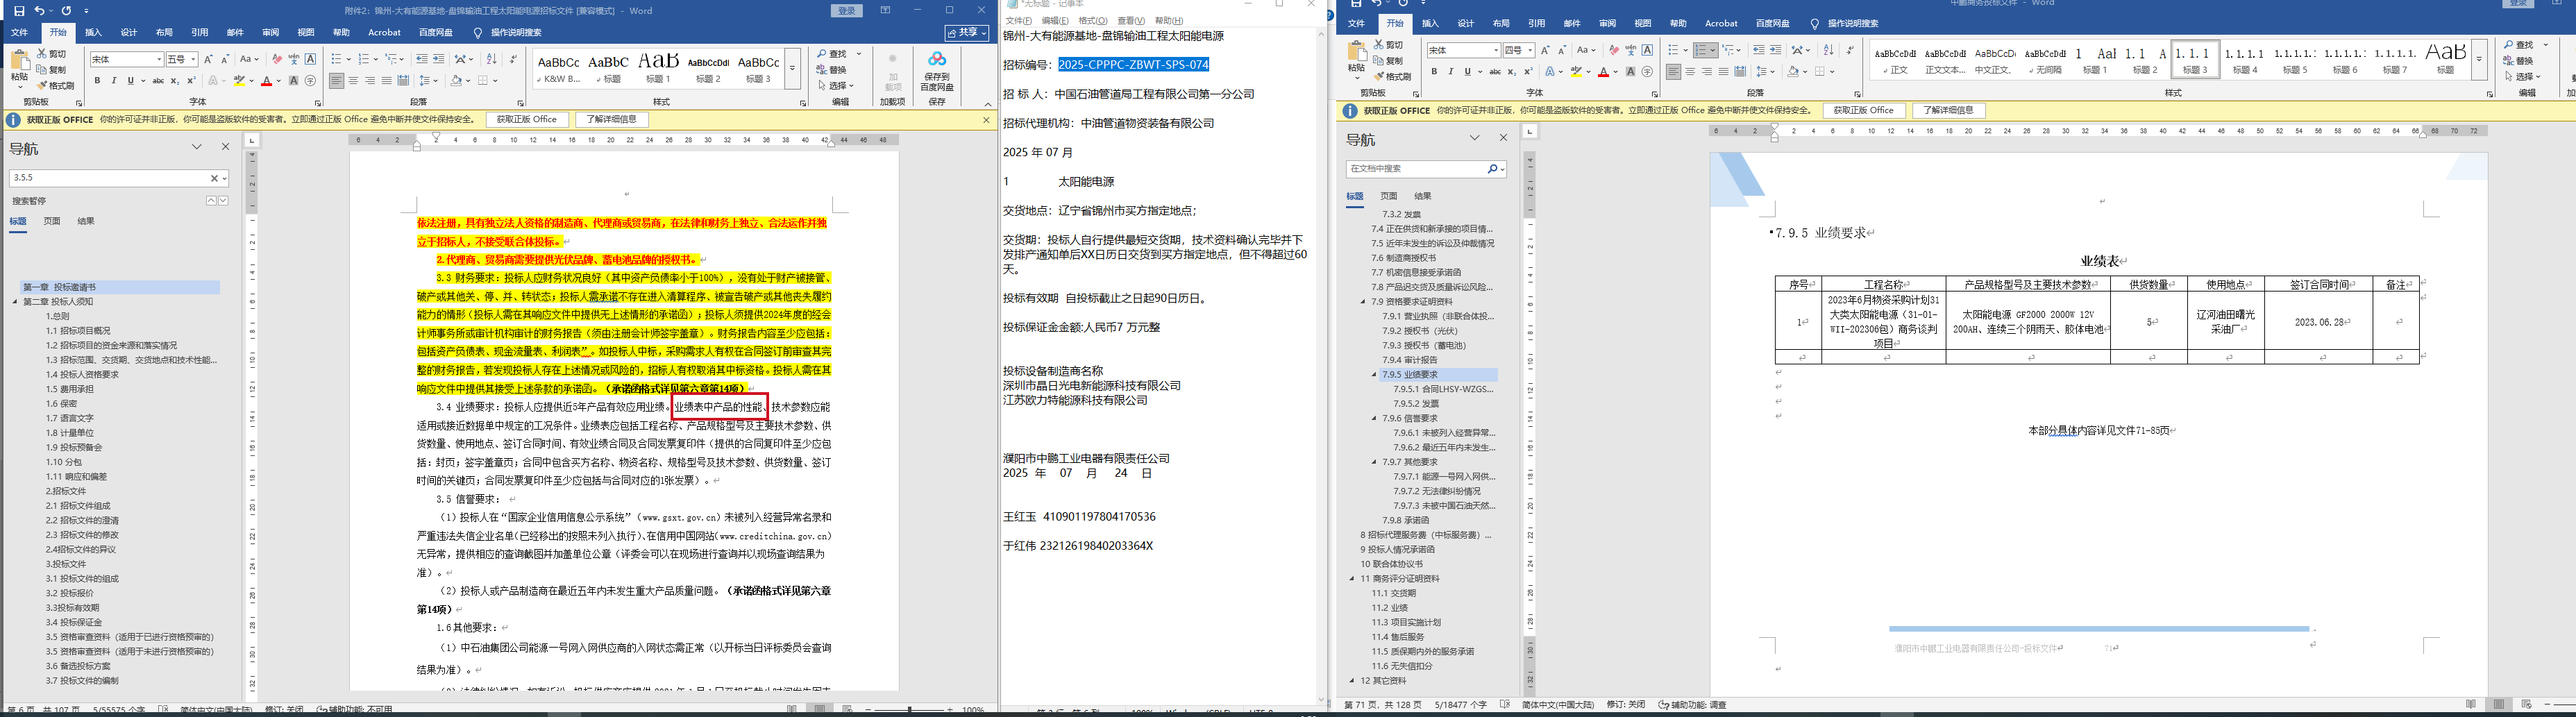Open 选择 dropdown in left Word editing group
The height and width of the screenshot is (717, 2576).
point(837,86)
